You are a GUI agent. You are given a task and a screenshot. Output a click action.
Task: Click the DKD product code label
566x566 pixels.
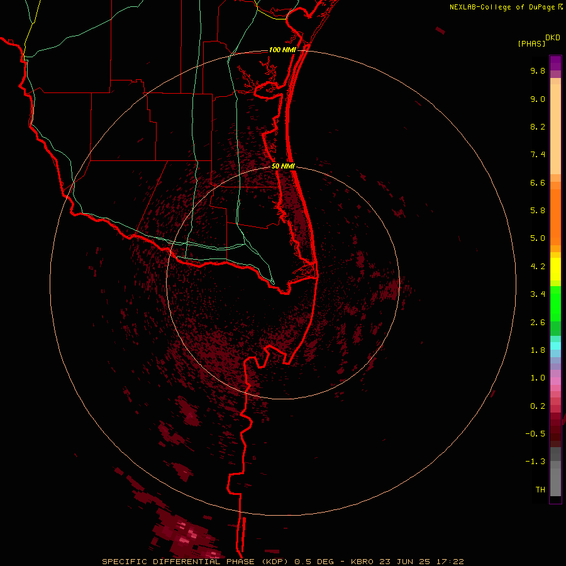click(553, 38)
